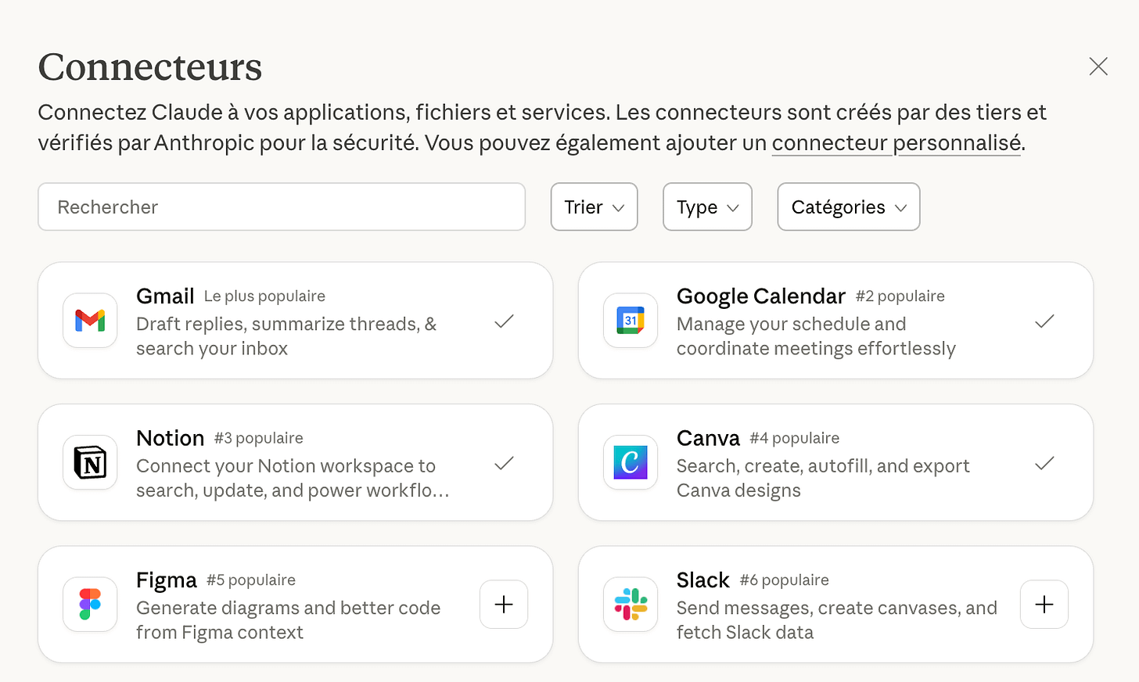Click the Gmail connected checkmark
Viewport: 1139px width, 682px height.
click(x=504, y=321)
